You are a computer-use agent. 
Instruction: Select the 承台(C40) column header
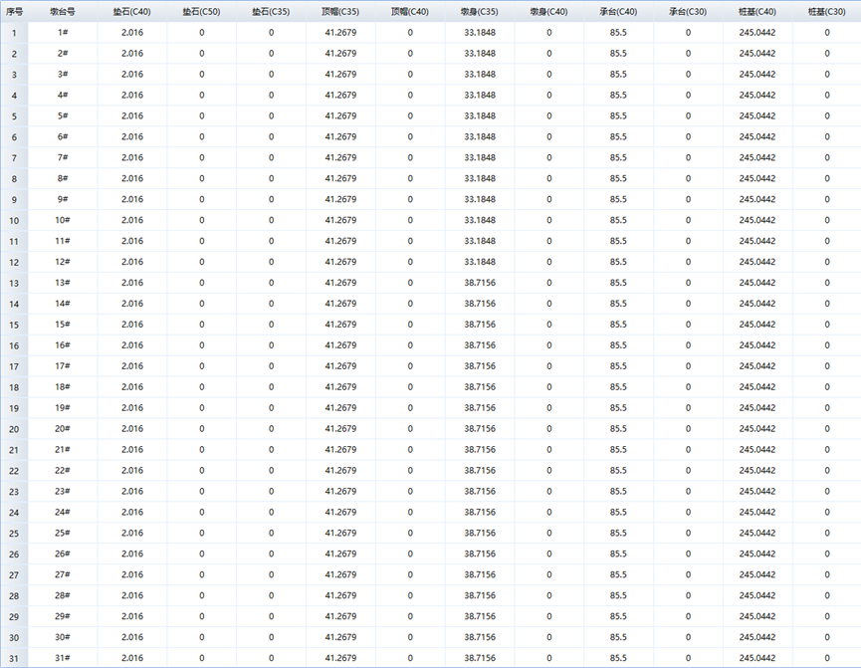[618, 11]
